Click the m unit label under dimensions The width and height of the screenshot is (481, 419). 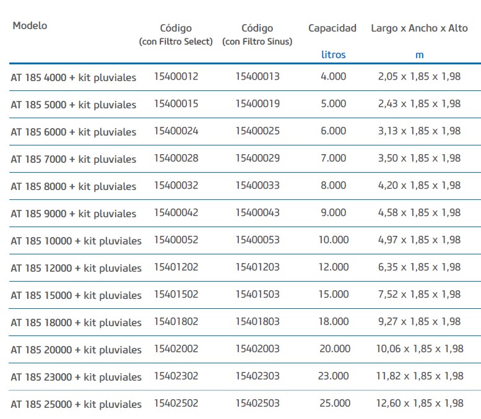(419, 54)
